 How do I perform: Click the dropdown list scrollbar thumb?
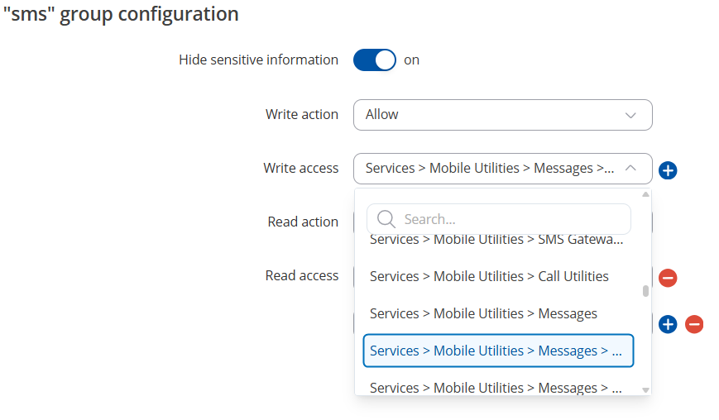point(645,291)
